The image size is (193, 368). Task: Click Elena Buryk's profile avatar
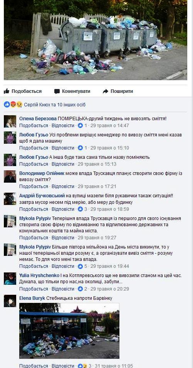pos(10,301)
